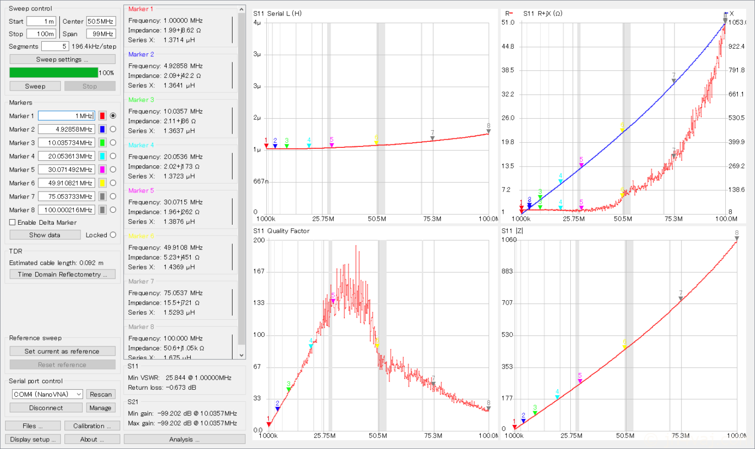This screenshot has width=755, height=449.
Task: Open the COM4 serial port dropdown
Action: (x=47, y=394)
